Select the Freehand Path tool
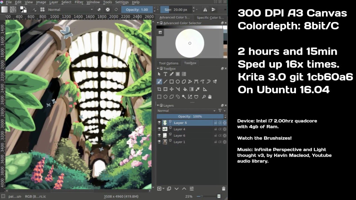The width and height of the screenshot is (356, 200). click(202, 82)
